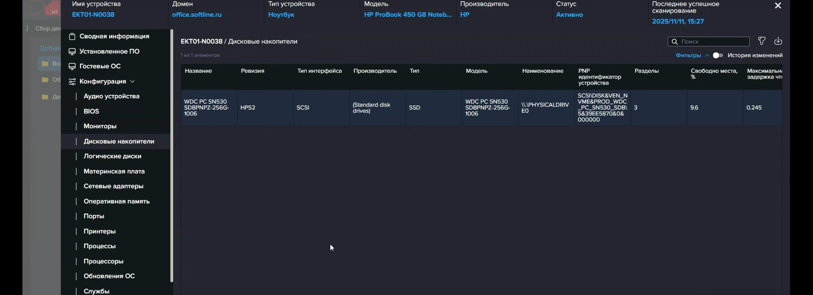Click the EKT01-N0038 device name link
The width and height of the screenshot is (813, 295).
pyautogui.click(x=93, y=15)
